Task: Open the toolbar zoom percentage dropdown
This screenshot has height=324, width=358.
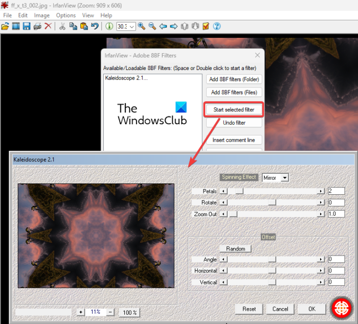Action: tap(132, 27)
